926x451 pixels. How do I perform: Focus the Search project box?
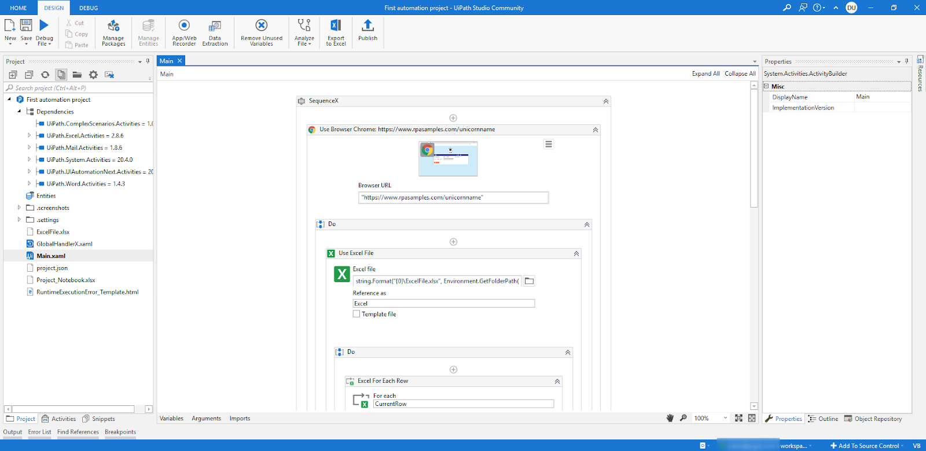(x=79, y=88)
